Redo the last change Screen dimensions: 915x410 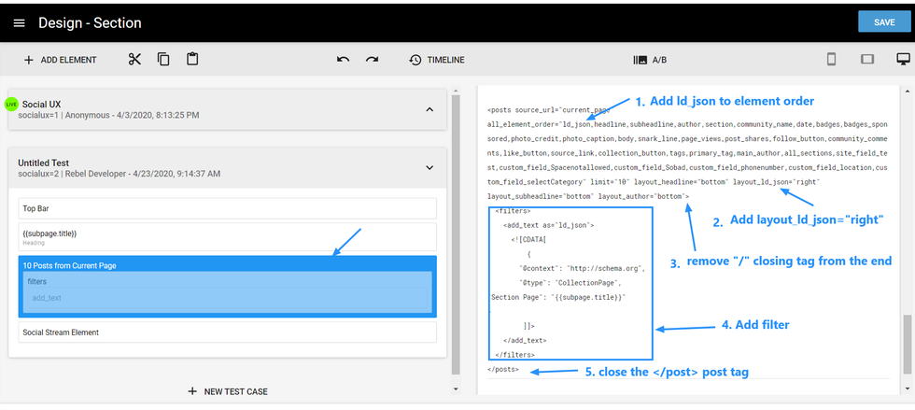[x=372, y=60]
